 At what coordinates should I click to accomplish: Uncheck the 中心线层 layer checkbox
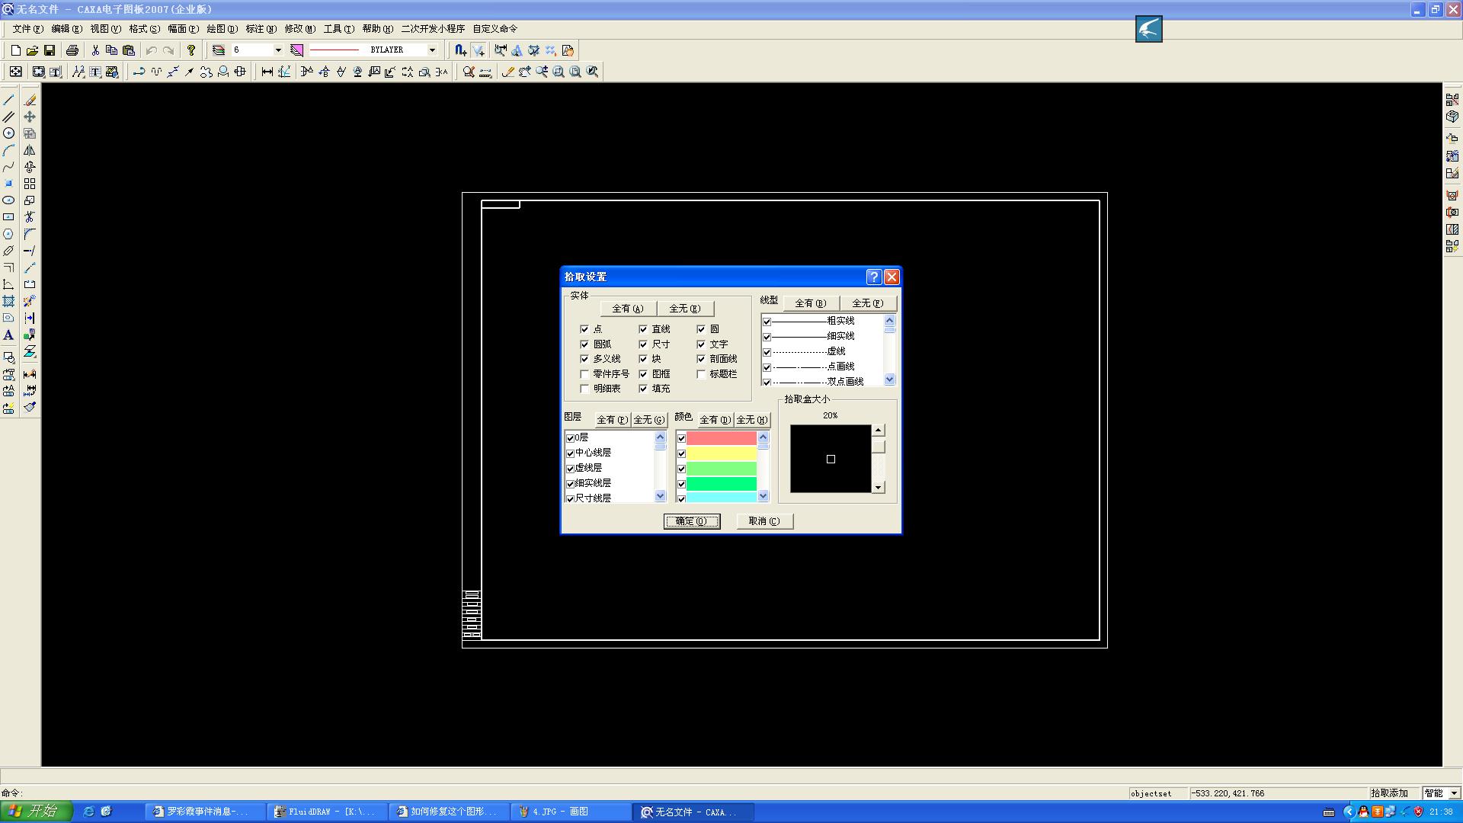[570, 453]
